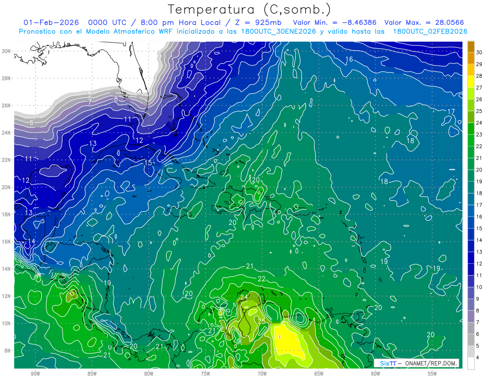Click the 'Valor Min. = -8.46386' readout

point(335,22)
